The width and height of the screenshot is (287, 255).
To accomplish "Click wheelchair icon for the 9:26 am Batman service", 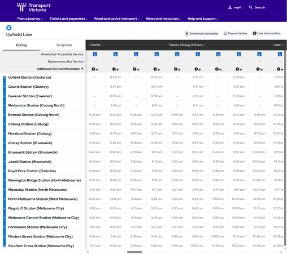I will (x=218, y=54).
